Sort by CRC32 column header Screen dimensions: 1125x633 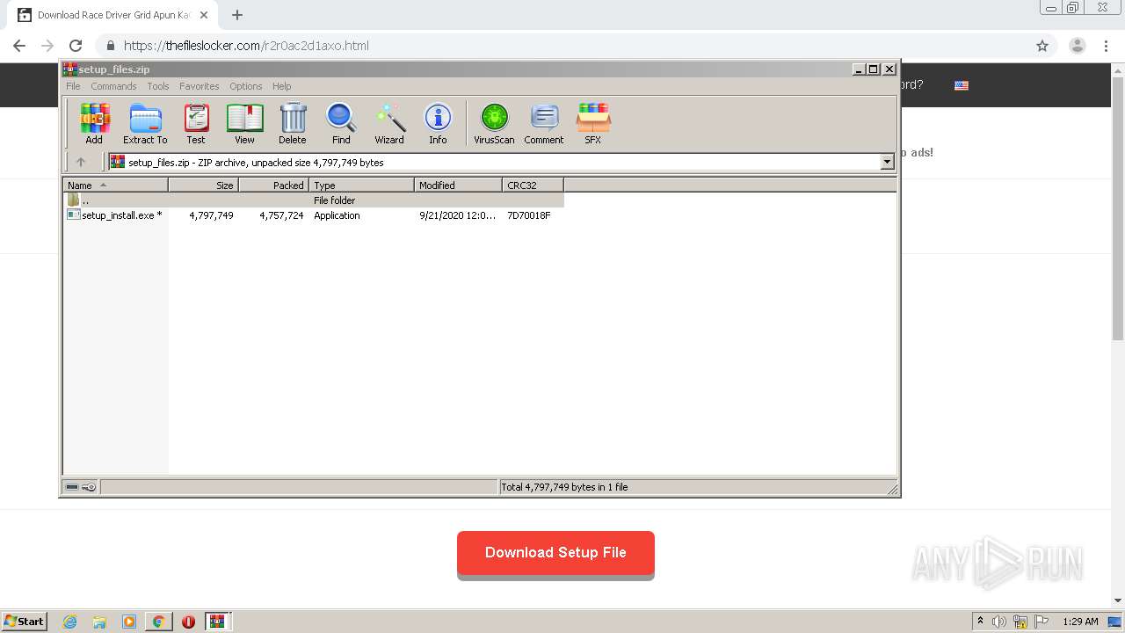pyautogui.click(x=533, y=186)
